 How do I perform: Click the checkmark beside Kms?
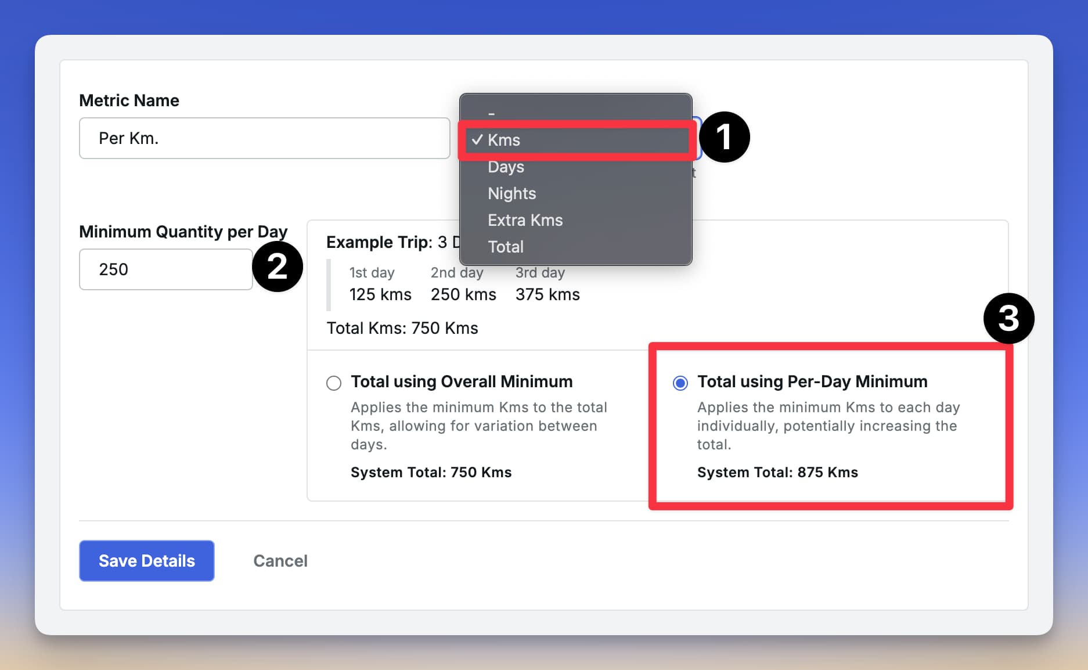coord(477,140)
